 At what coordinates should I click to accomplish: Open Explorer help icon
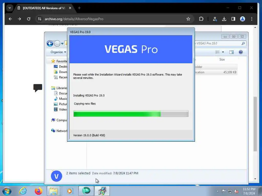point(241,52)
